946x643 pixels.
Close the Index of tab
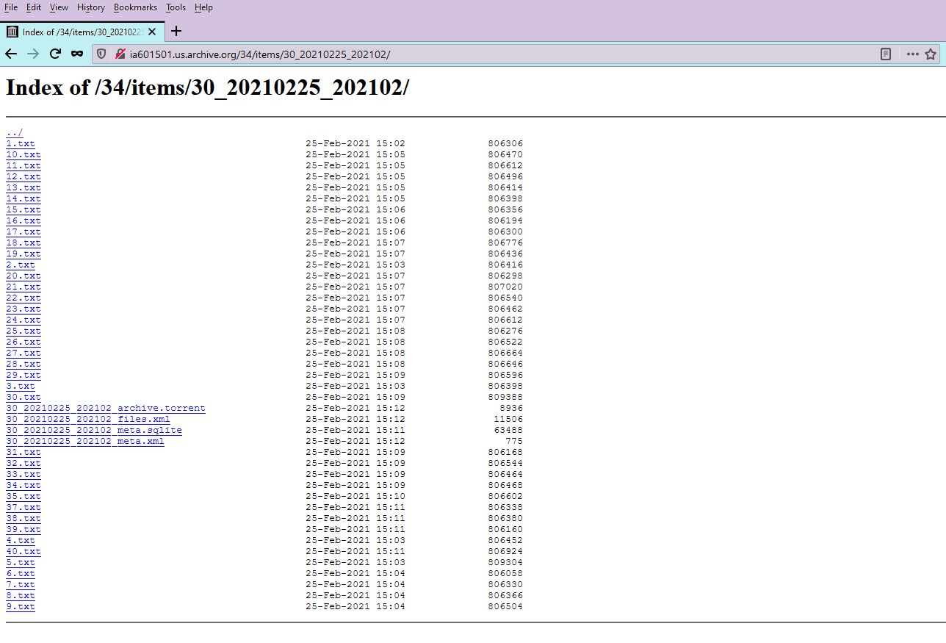151,32
